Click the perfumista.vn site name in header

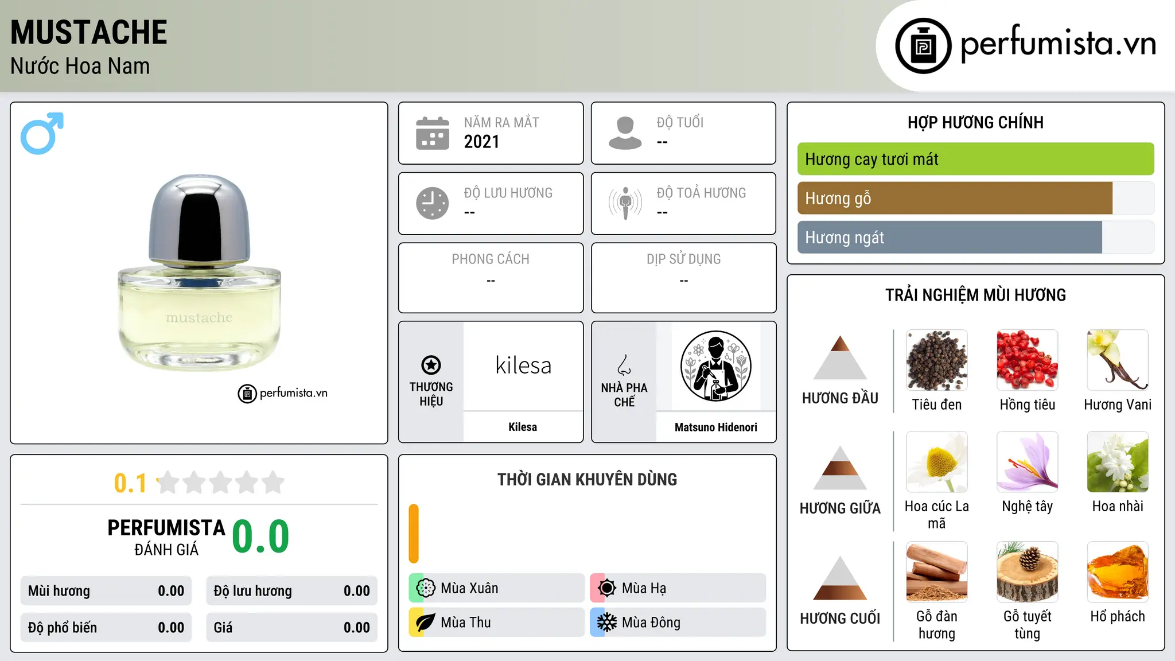click(1059, 44)
